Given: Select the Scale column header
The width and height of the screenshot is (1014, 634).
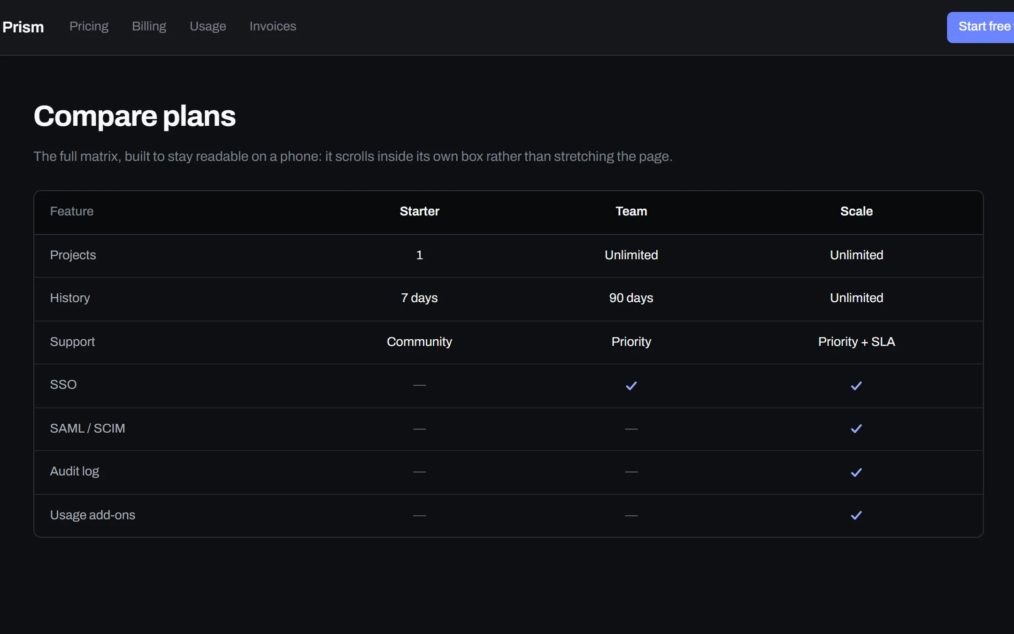Looking at the screenshot, I should click(856, 211).
